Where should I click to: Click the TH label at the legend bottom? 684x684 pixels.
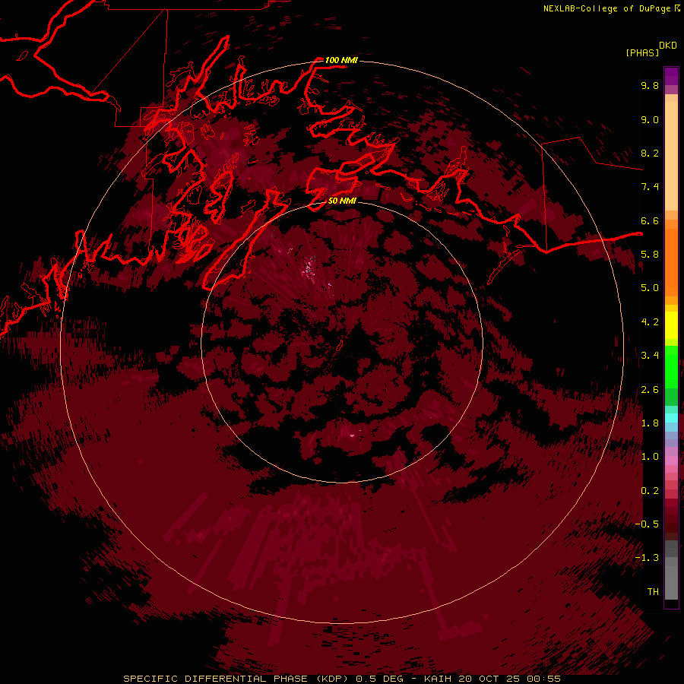pos(653,591)
